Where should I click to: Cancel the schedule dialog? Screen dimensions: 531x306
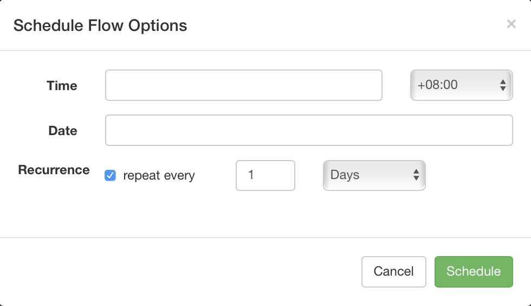pyautogui.click(x=393, y=271)
